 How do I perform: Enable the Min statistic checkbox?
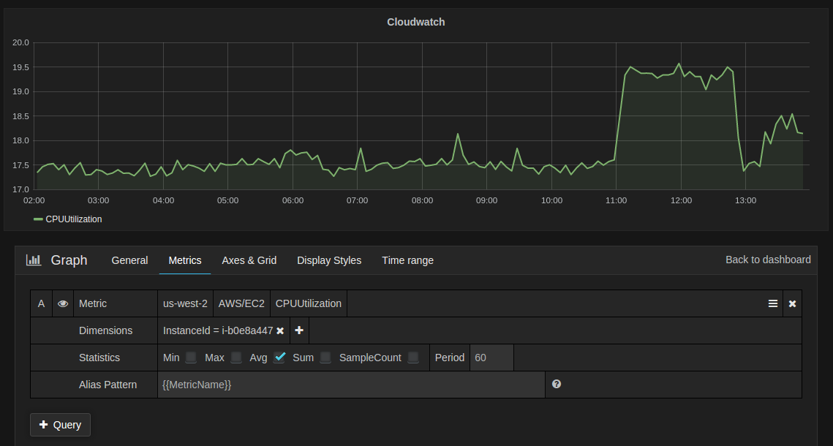190,358
